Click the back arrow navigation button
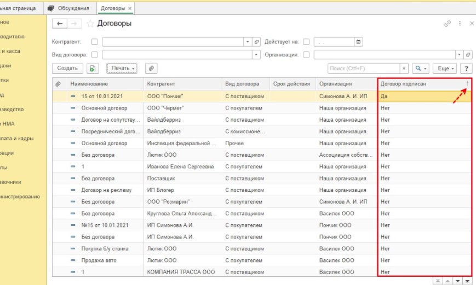Image resolution: width=476 pixels, height=285 pixels. (x=59, y=24)
